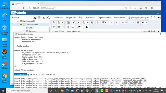The image size is (166, 93).
Task: Collapse the Databases (2) tree node
Action: pos(18,21)
